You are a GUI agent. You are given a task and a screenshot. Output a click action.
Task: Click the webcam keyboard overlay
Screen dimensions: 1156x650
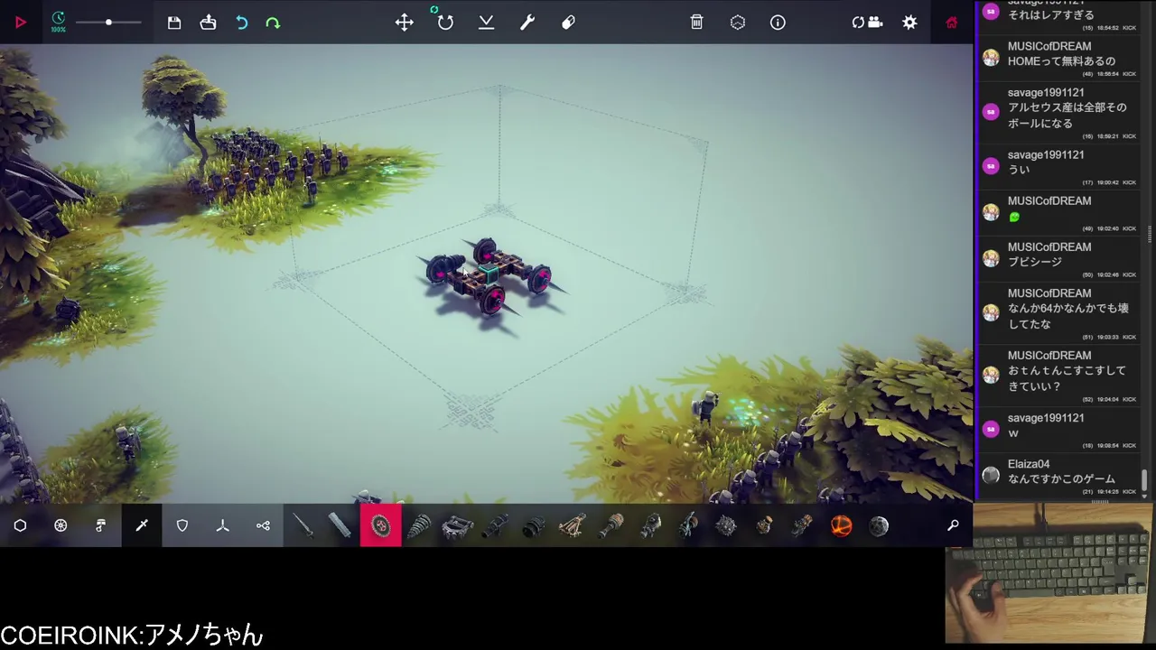1049,572
